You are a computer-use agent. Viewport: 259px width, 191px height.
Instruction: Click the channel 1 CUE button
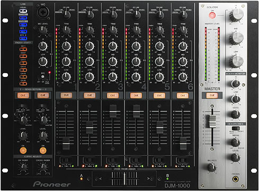(x=66, y=95)
